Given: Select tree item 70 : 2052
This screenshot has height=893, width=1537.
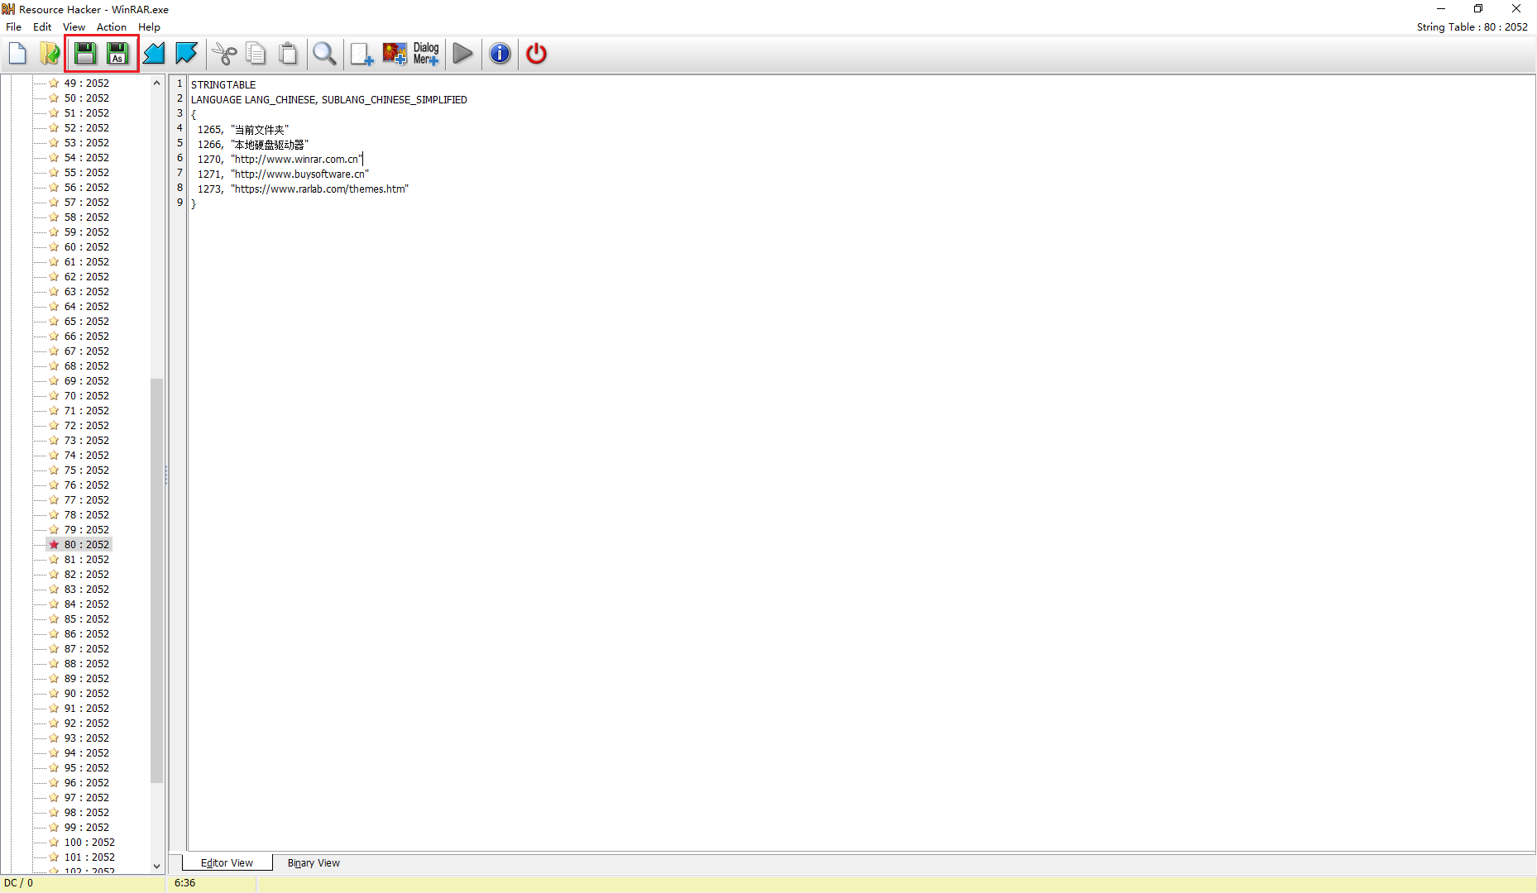Looking at the screenshot, I should [x=87, y=395].
